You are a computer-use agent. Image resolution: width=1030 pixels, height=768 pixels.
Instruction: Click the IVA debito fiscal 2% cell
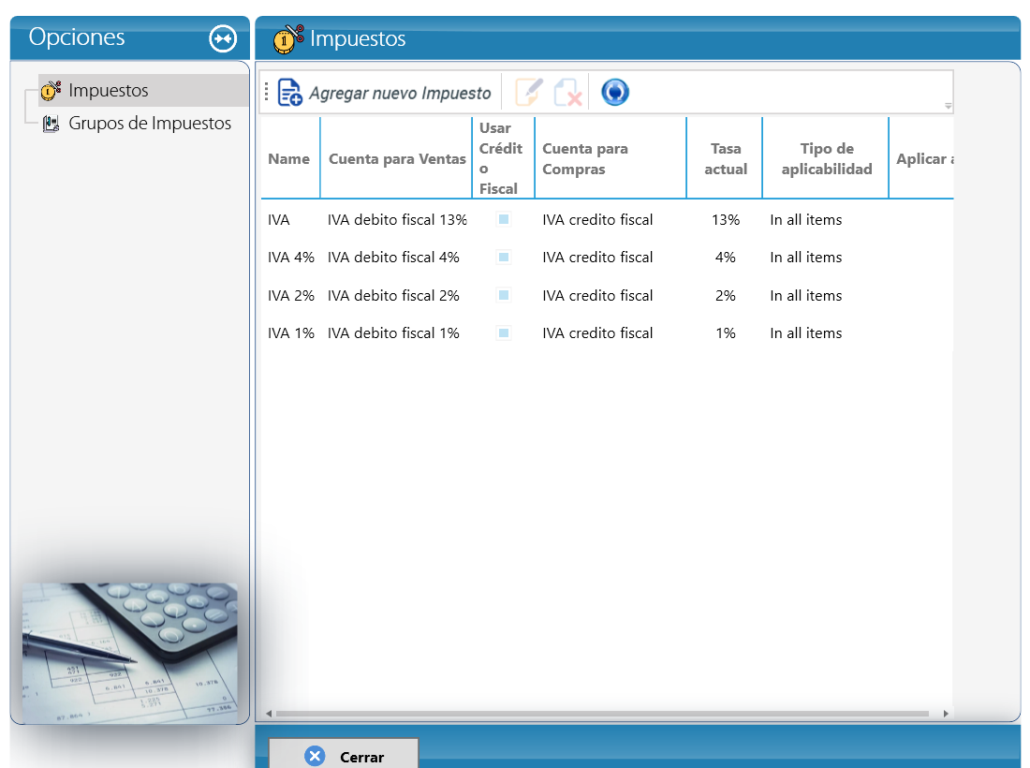pyautogui.click(x=393, y=295)
